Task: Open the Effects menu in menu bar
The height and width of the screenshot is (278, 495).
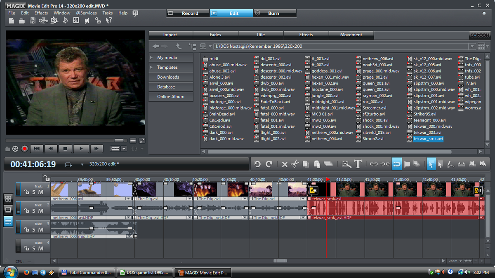Action: [x=41, y=13]
